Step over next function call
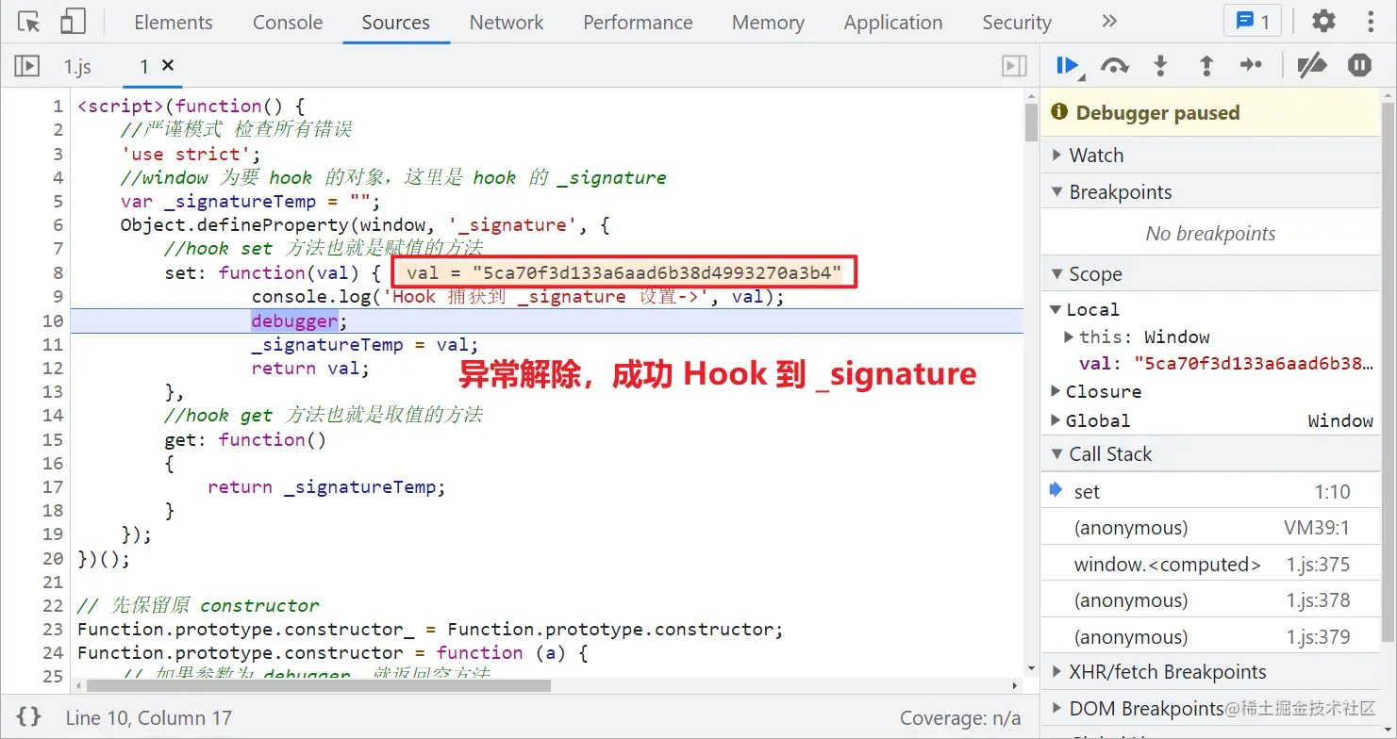This screenshot has width=1397, height=739. click(1115, 66)
